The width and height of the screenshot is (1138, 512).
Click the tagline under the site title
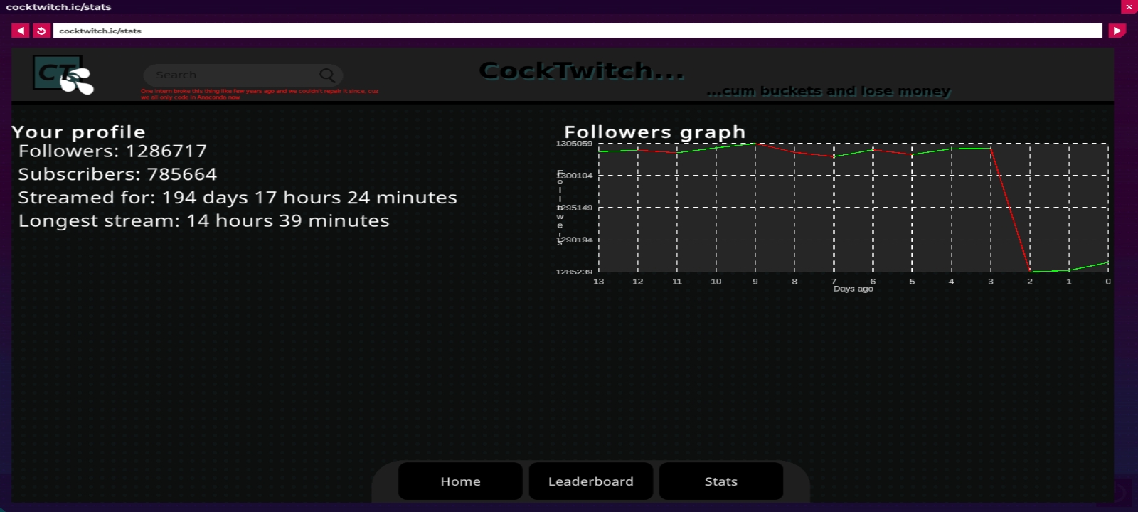point(829,91)
